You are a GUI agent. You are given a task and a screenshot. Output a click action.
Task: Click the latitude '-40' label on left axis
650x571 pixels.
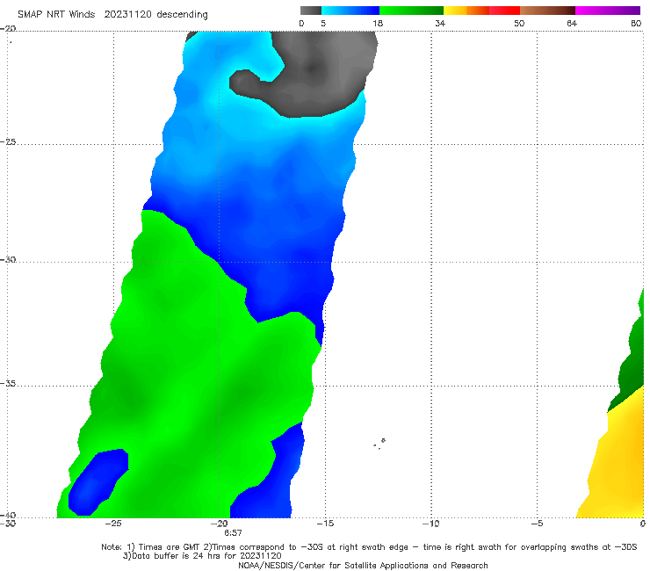click(x=8, y=515)
